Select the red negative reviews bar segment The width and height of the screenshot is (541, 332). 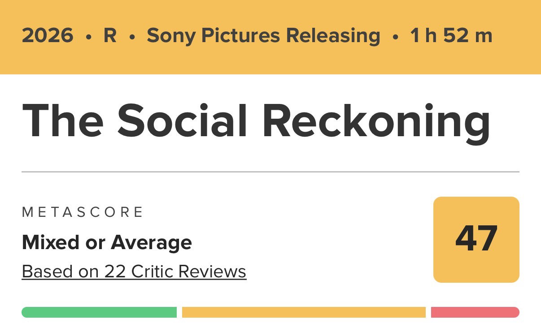[475, 312]
